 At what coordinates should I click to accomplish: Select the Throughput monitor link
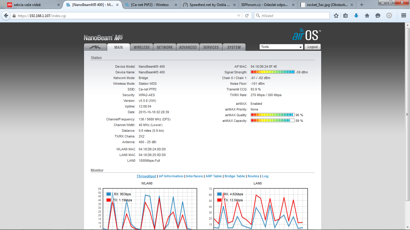coord(146,176)
